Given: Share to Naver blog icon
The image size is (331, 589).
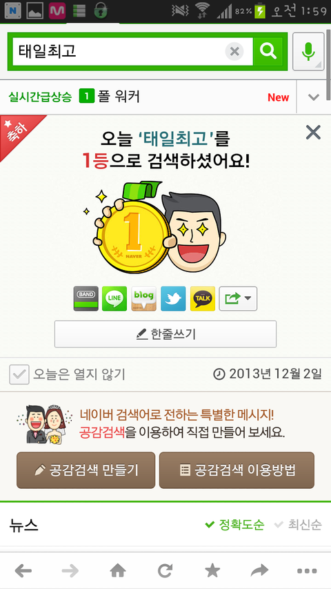Looking at the screenshot, I should pos(143,298).
